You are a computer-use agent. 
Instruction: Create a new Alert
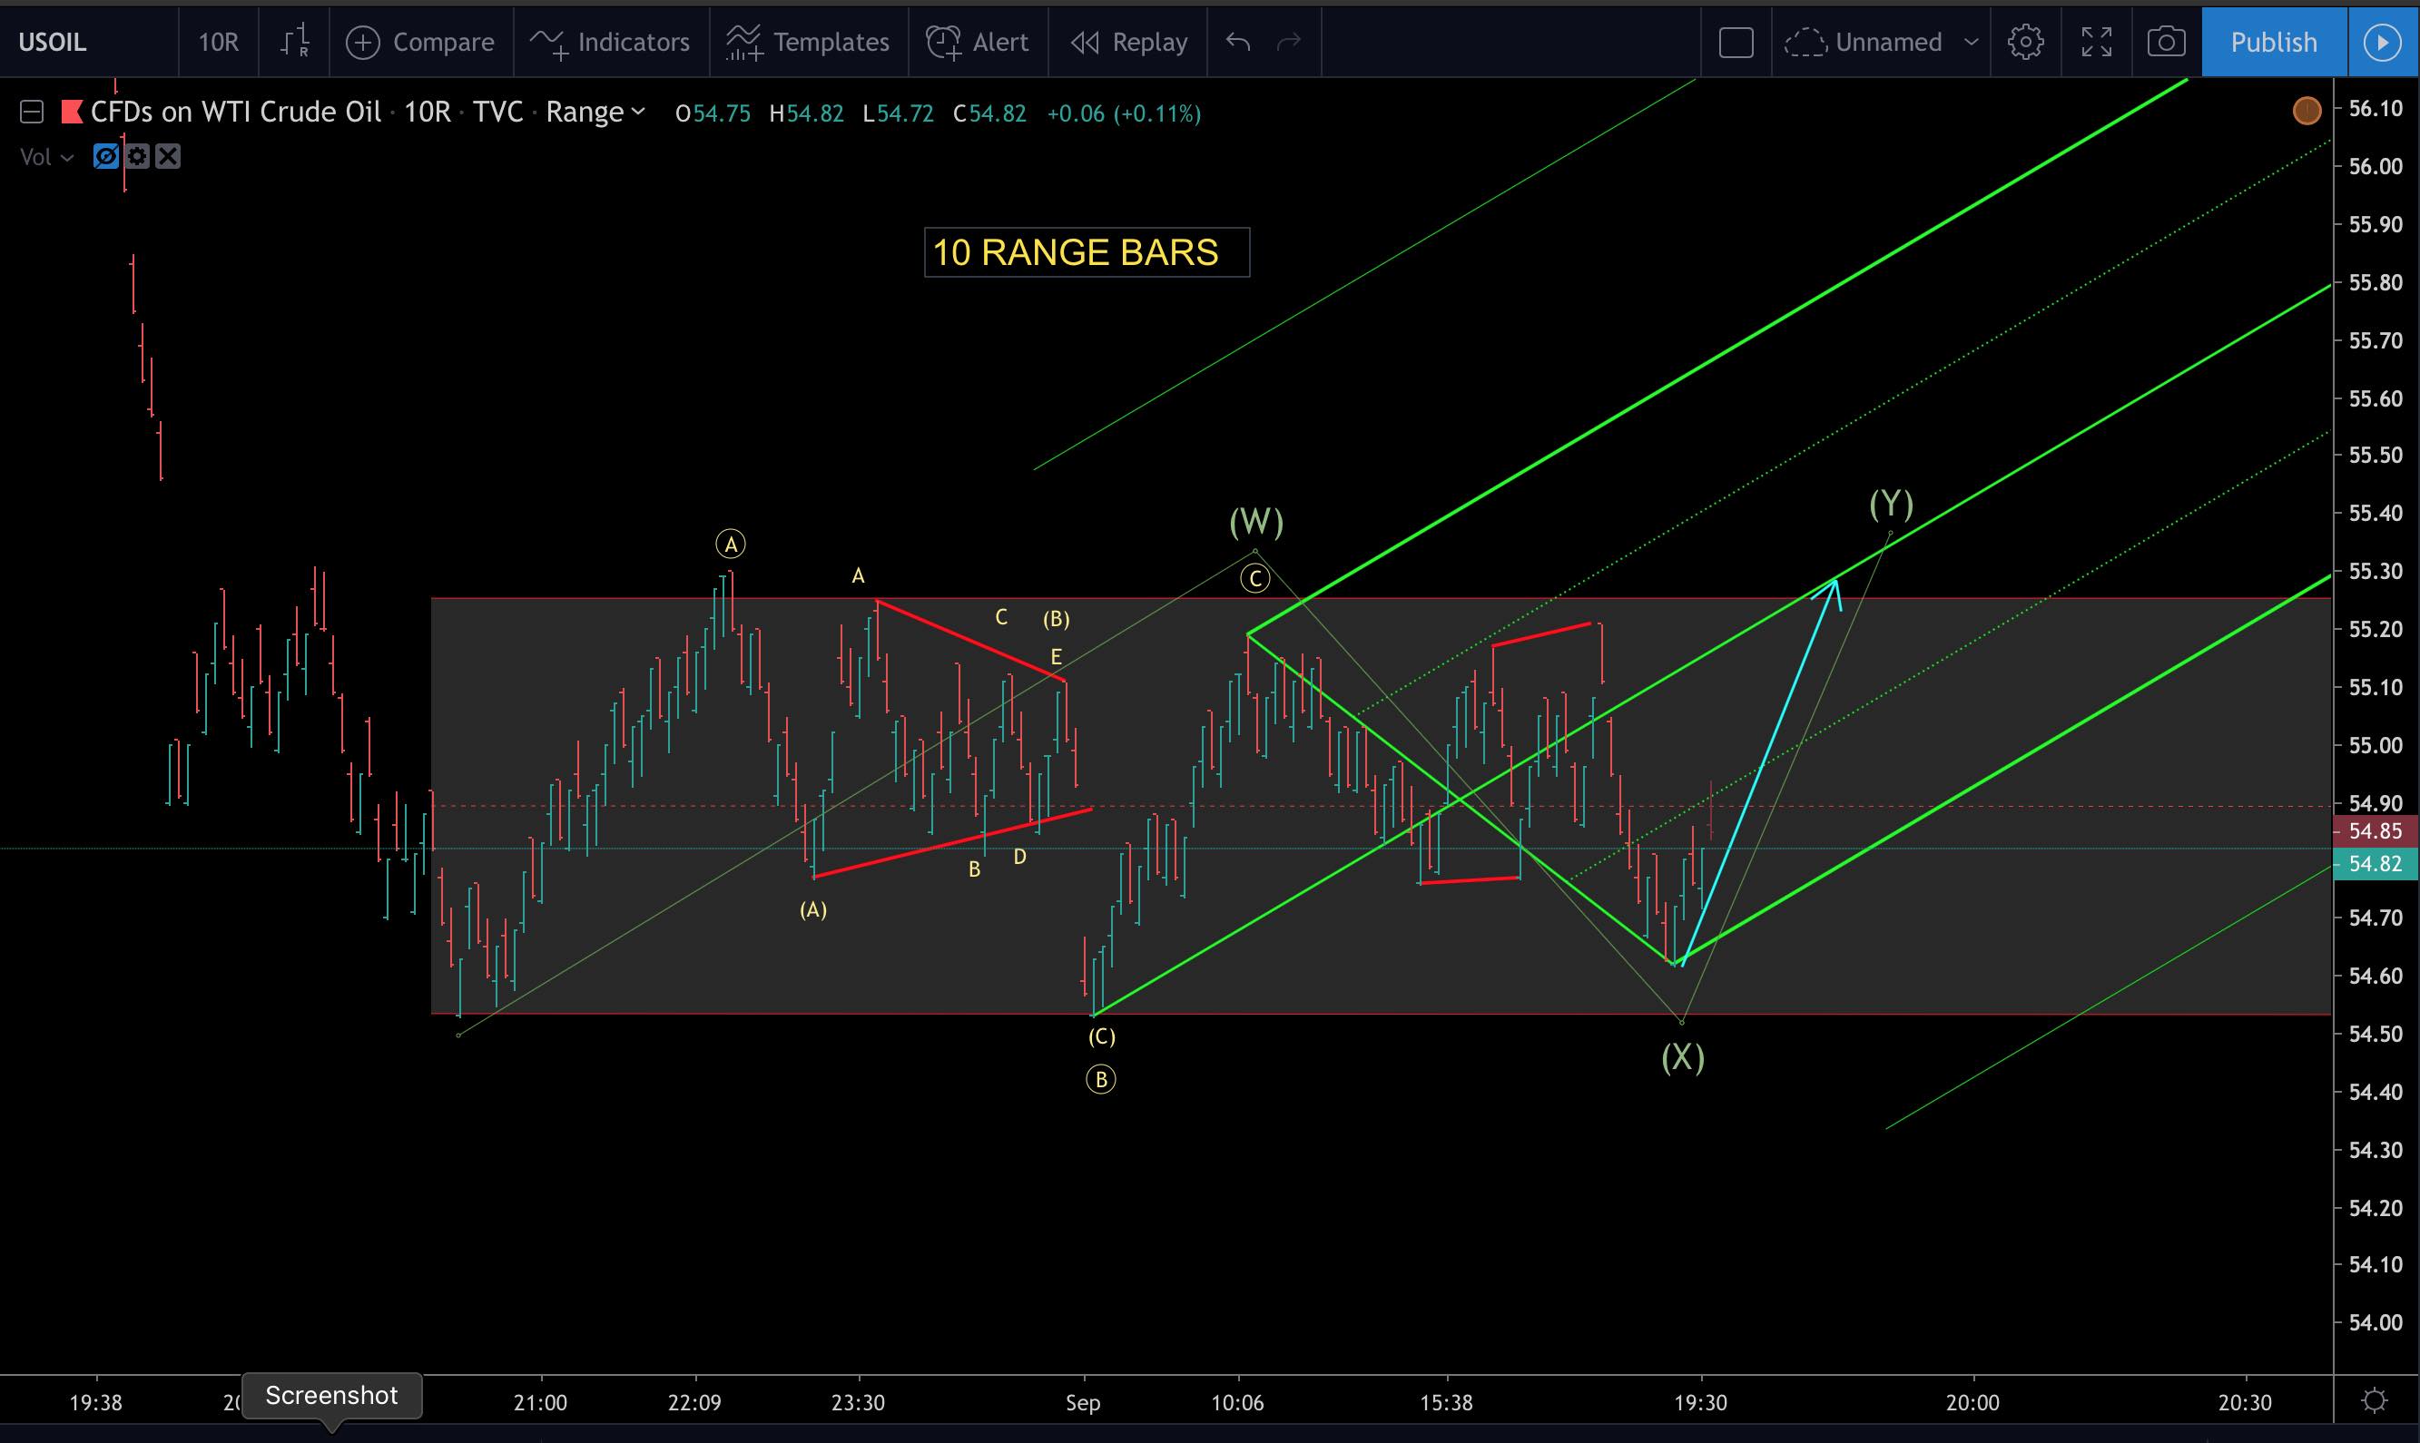[x=977, y=42]
